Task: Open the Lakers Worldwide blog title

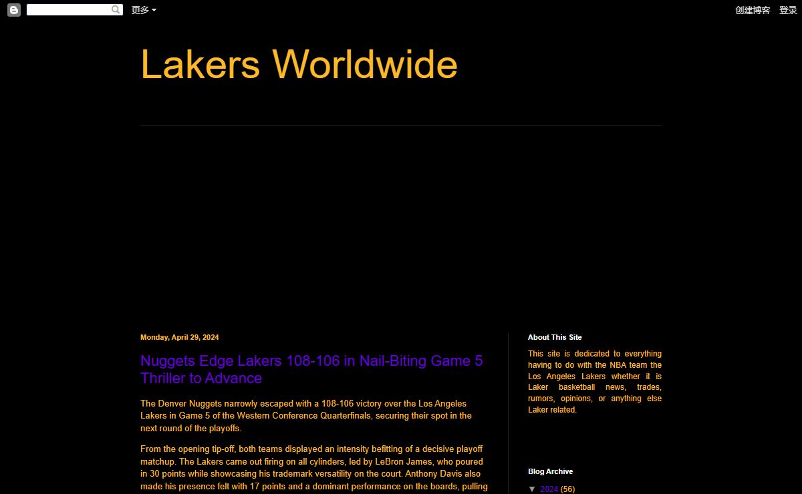Action: [299, 65]
